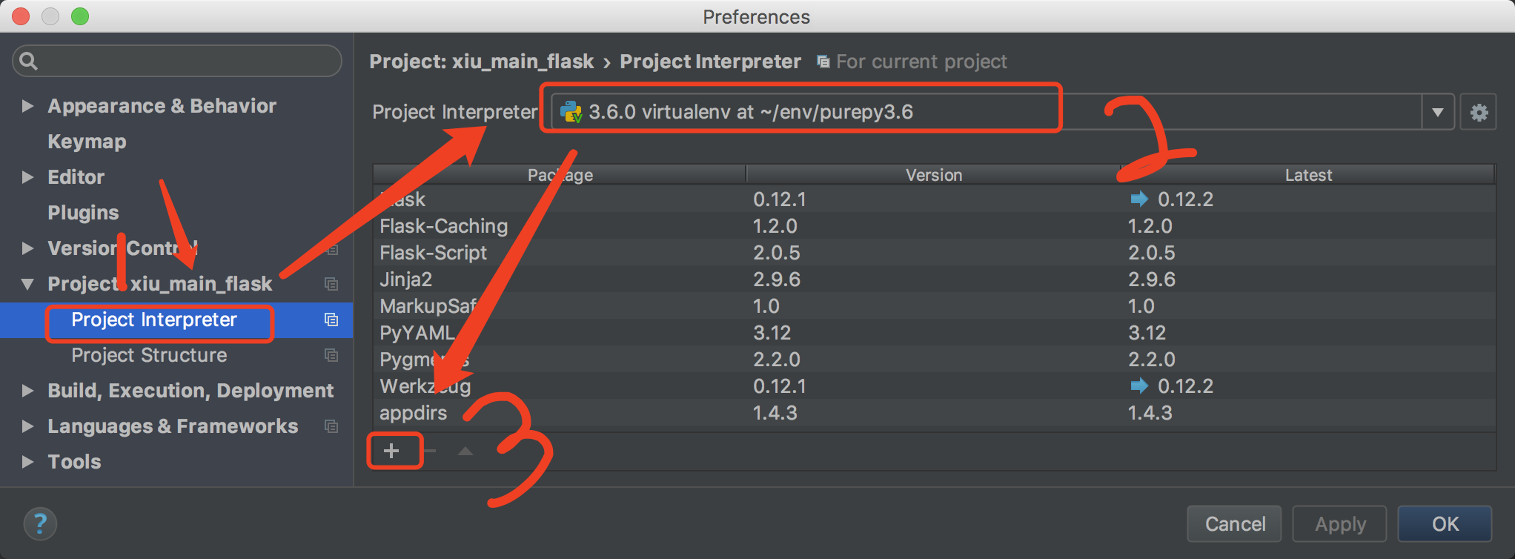Select the Pygments package row
Viewport: 1515px width, 559px height.
tap(934, 360)
